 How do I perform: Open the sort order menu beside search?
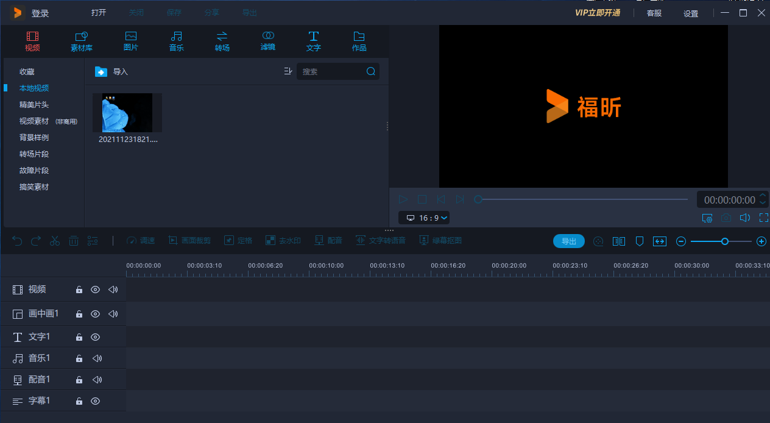coord(288,71)
